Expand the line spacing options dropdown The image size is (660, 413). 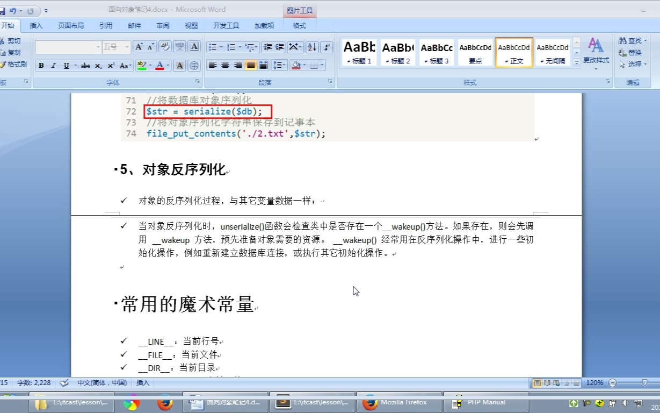pos(283,65)
